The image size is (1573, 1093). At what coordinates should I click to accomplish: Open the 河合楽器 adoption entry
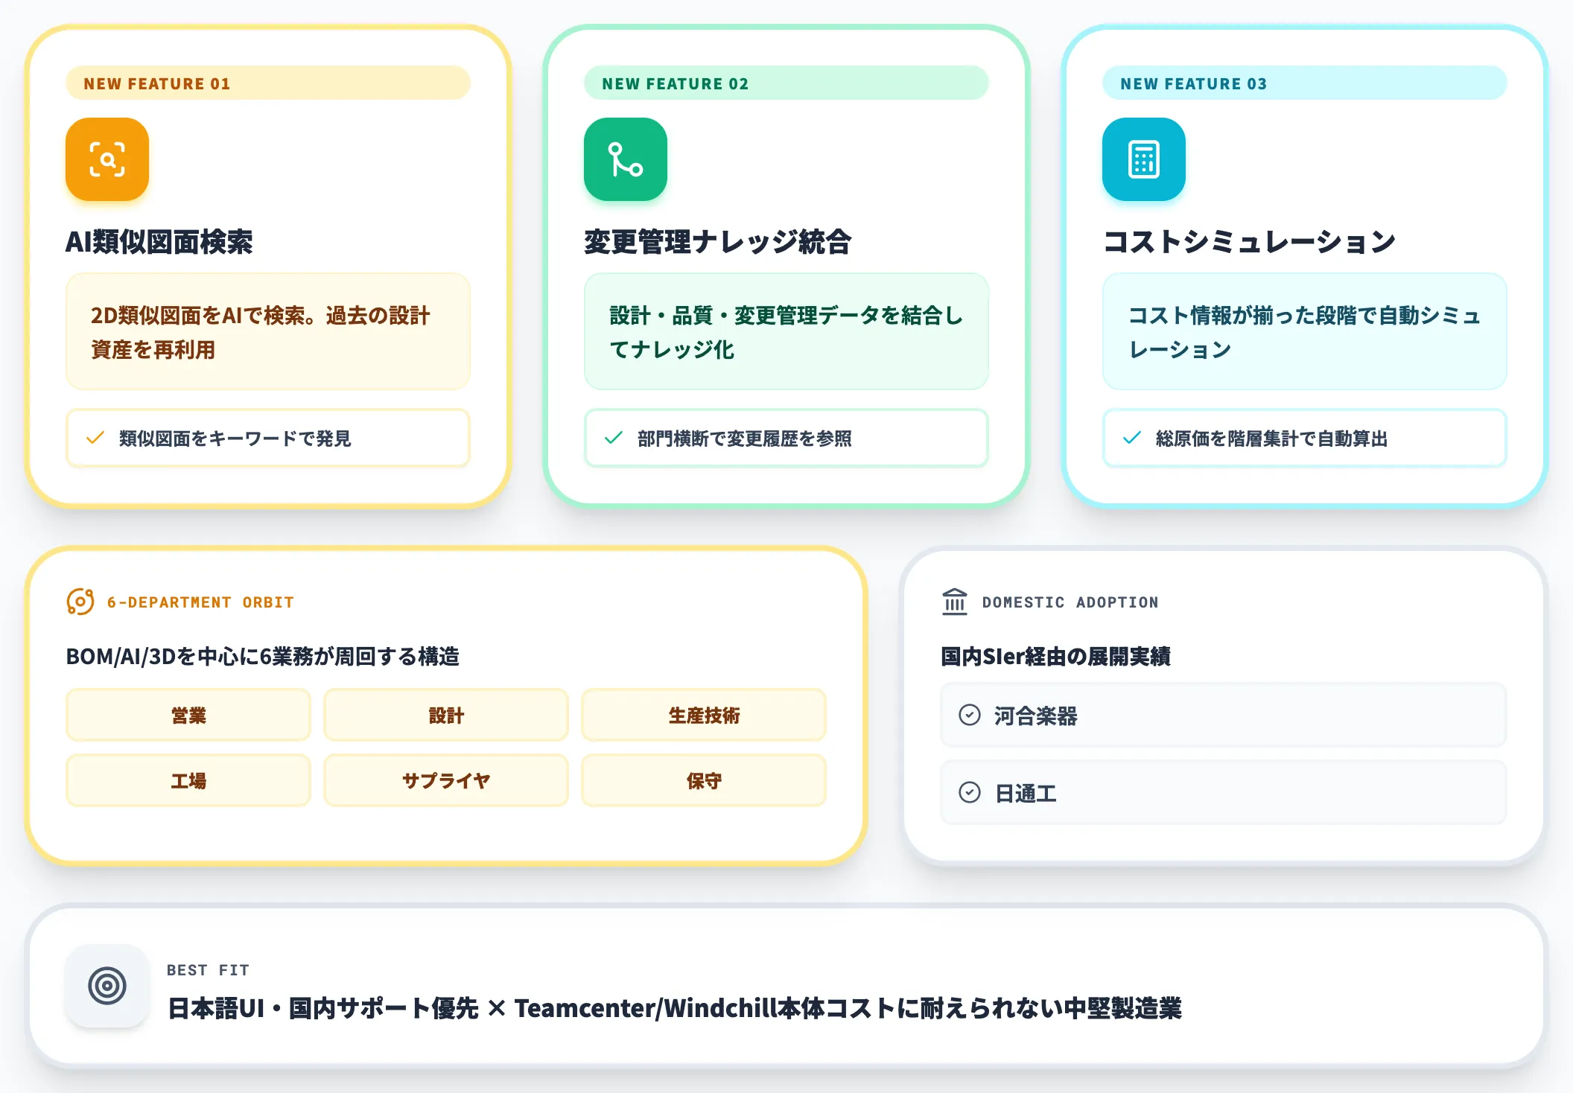(1224, 716)
